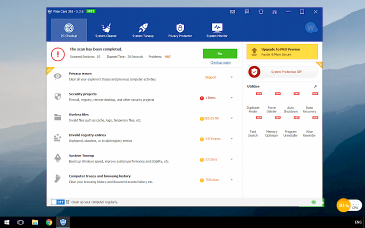The image size is (365, 228).
Task: Click the Useless files heading
Action: (78, 114)
